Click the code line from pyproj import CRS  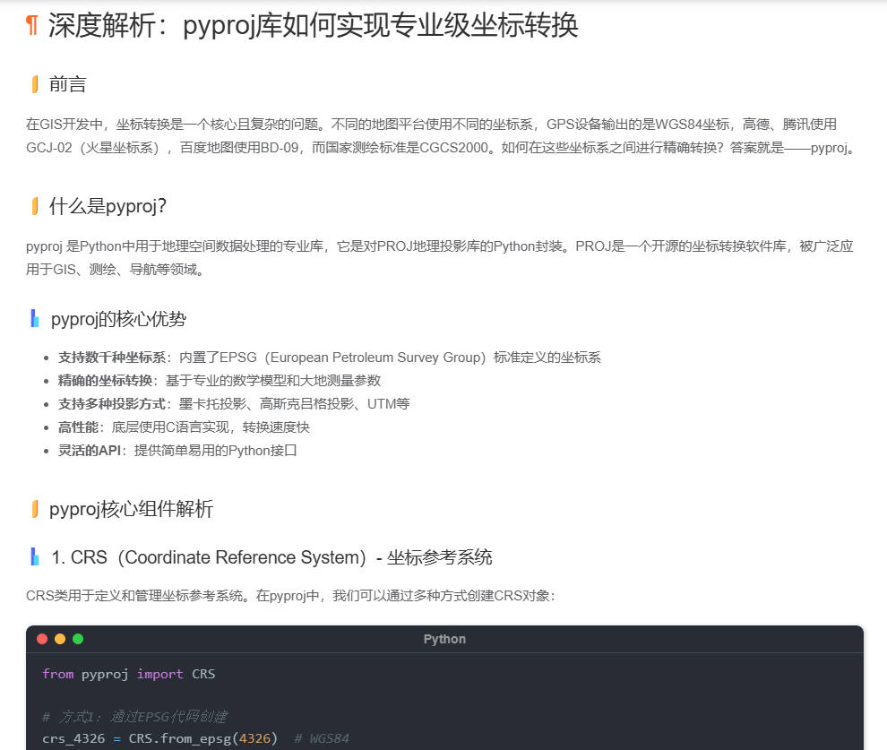(129, 674)
